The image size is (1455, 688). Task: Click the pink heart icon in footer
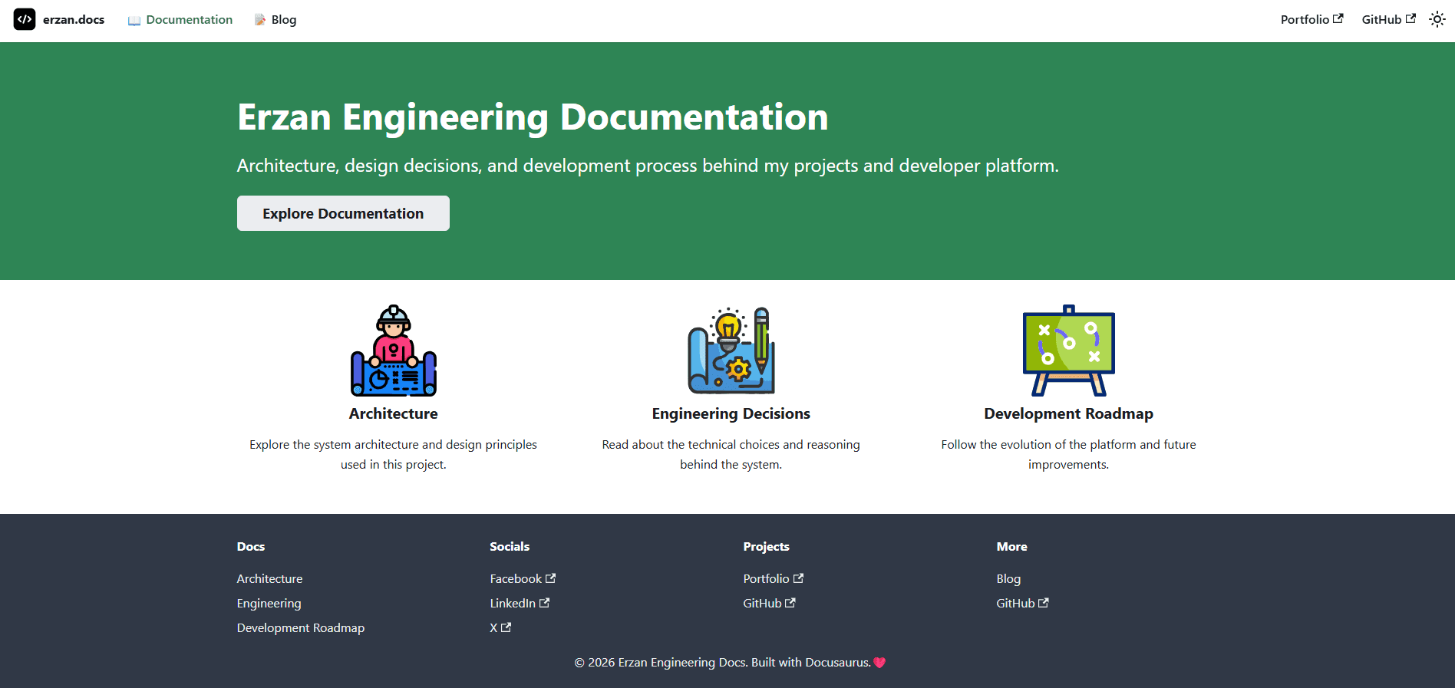tap(879, 663)
